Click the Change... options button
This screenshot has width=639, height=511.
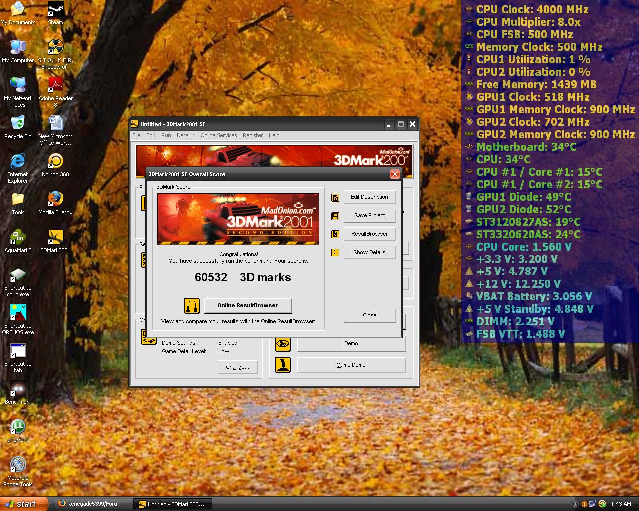(x=238, y=367)
